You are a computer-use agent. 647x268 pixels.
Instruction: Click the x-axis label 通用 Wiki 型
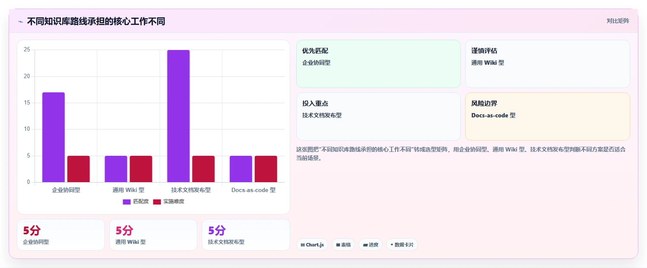[128, 190]
